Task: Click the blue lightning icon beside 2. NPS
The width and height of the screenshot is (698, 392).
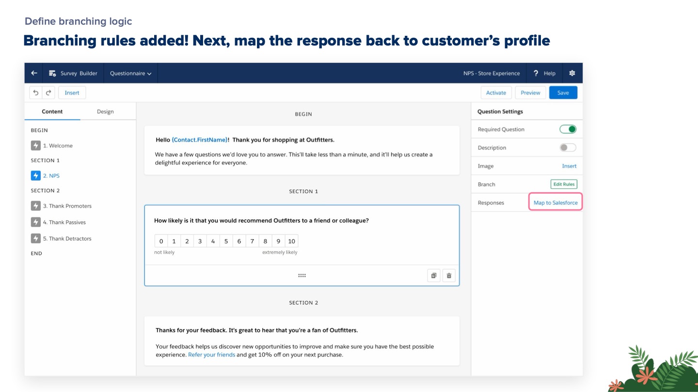Action: 35,176
